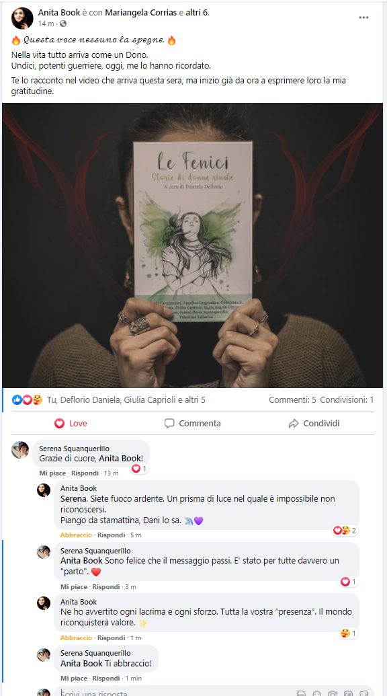Click the public audience globe icon
This screenshot has width=387, height=696.
tap(63, 24)
